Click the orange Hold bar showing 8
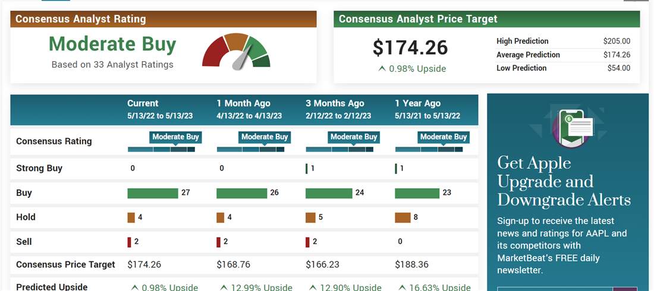Image resolution: width=654 pixels, height=291 pixels. coord(403,217)
